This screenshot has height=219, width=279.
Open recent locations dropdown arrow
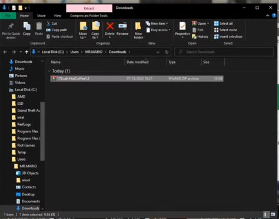click(21, 52)
